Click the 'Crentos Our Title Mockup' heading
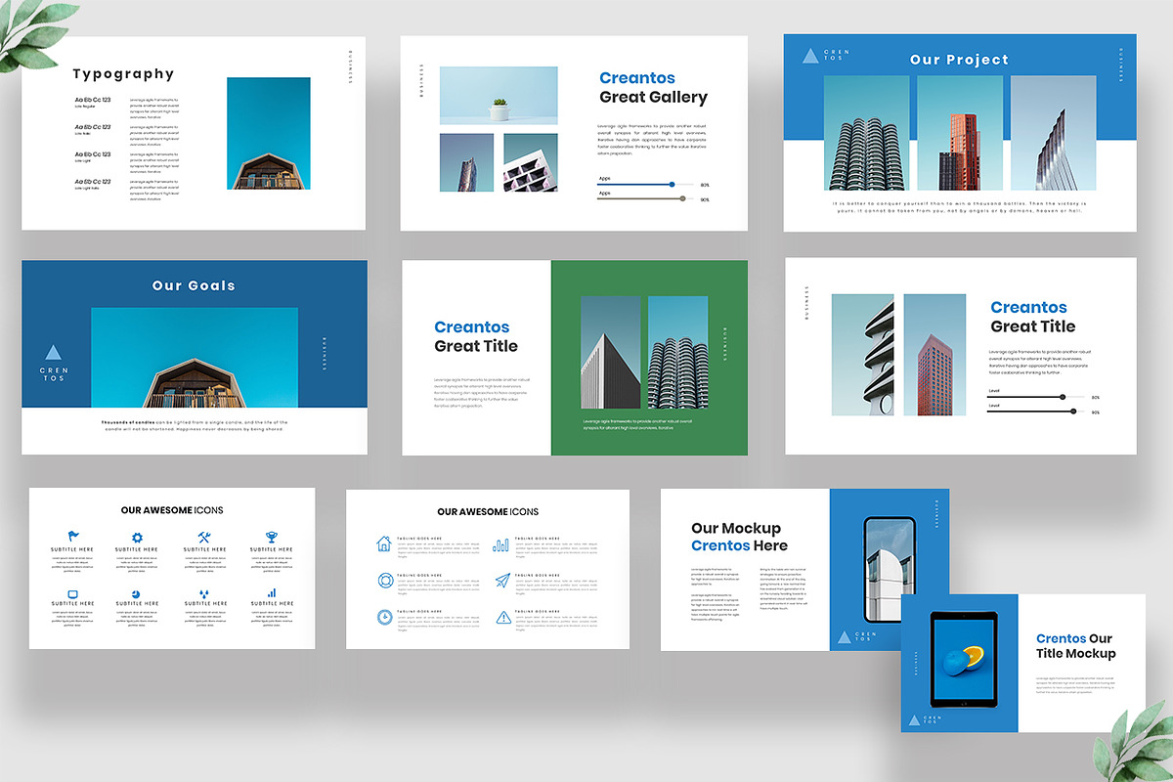The height and width of the screenshot is (782, 1173). (1075, 646)
